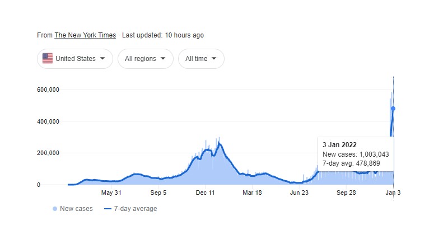This screenshot has height=244, width=434.
Task: Click the New cases legend dot
Action: [55, 209]
